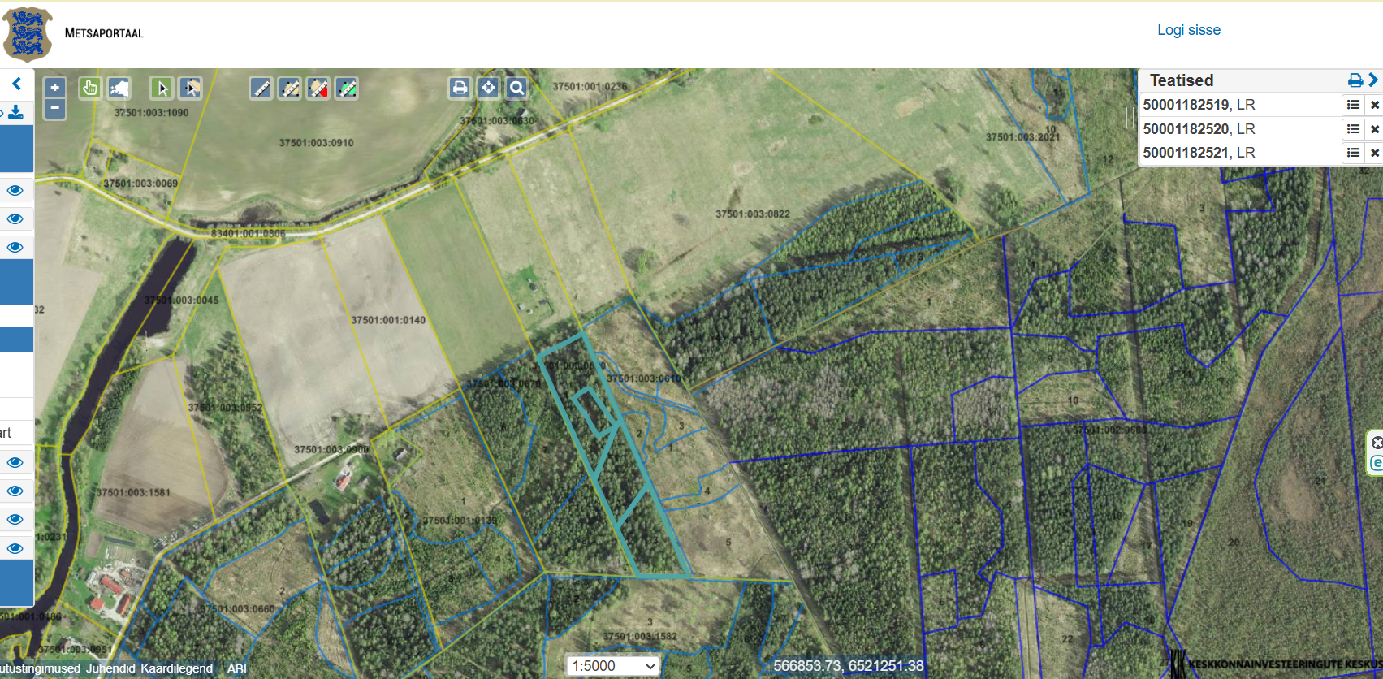
Task: Open the Kaardilegend link
Action: pyautogui.click(x=176, y=668)
